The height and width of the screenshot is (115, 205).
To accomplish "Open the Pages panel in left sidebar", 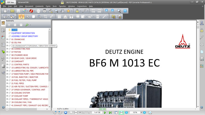I will [x=3, y=30].
